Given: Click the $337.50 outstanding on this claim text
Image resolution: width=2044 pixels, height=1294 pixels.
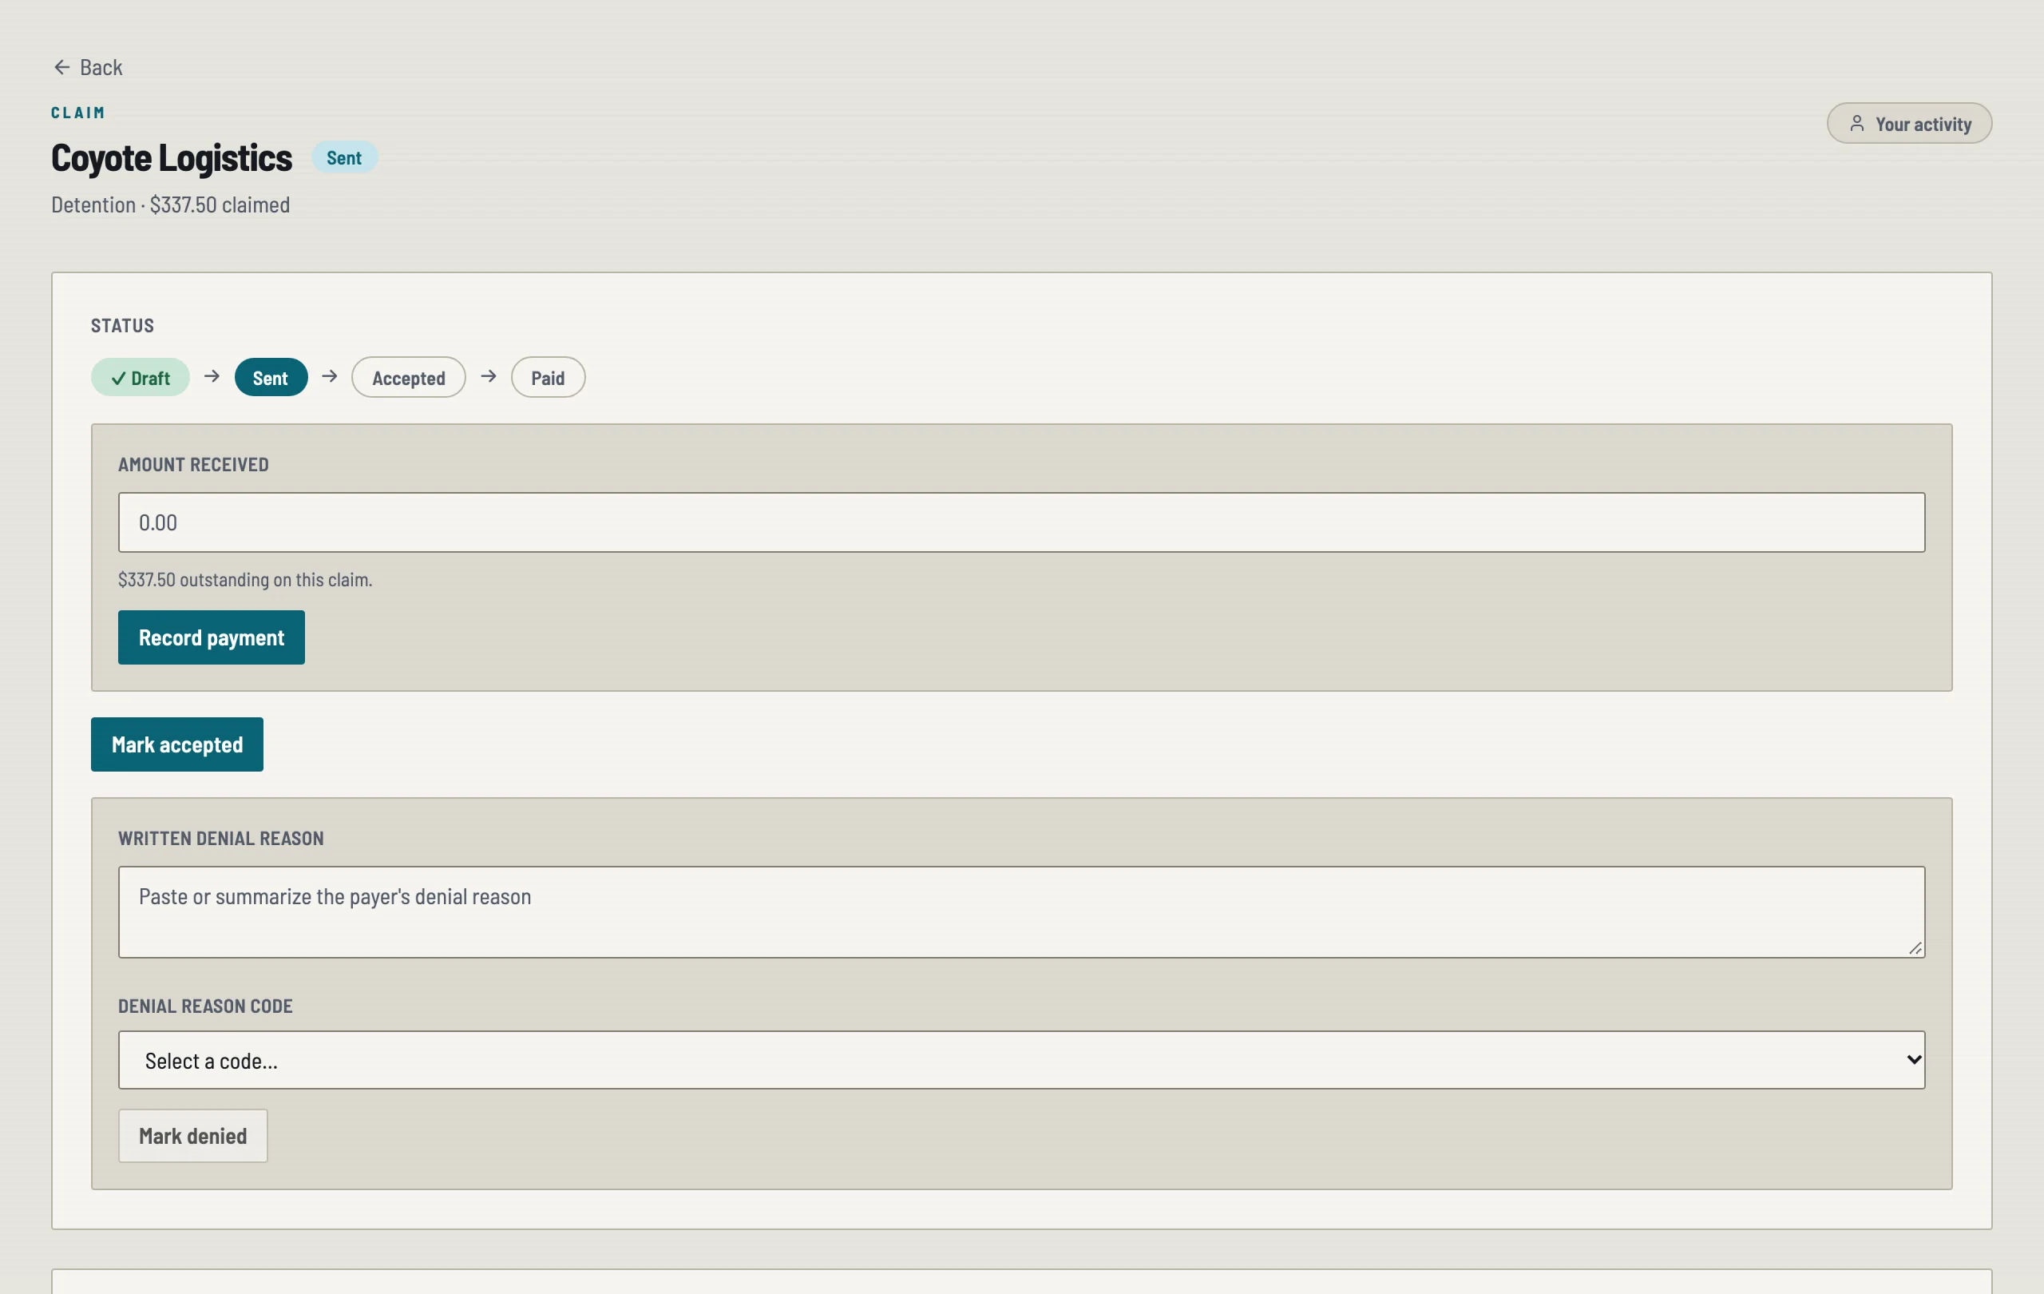Looking at the screenshot, I should click(x=245, y=580).
